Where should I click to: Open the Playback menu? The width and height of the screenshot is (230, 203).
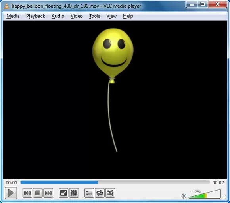tap(36, 16)
